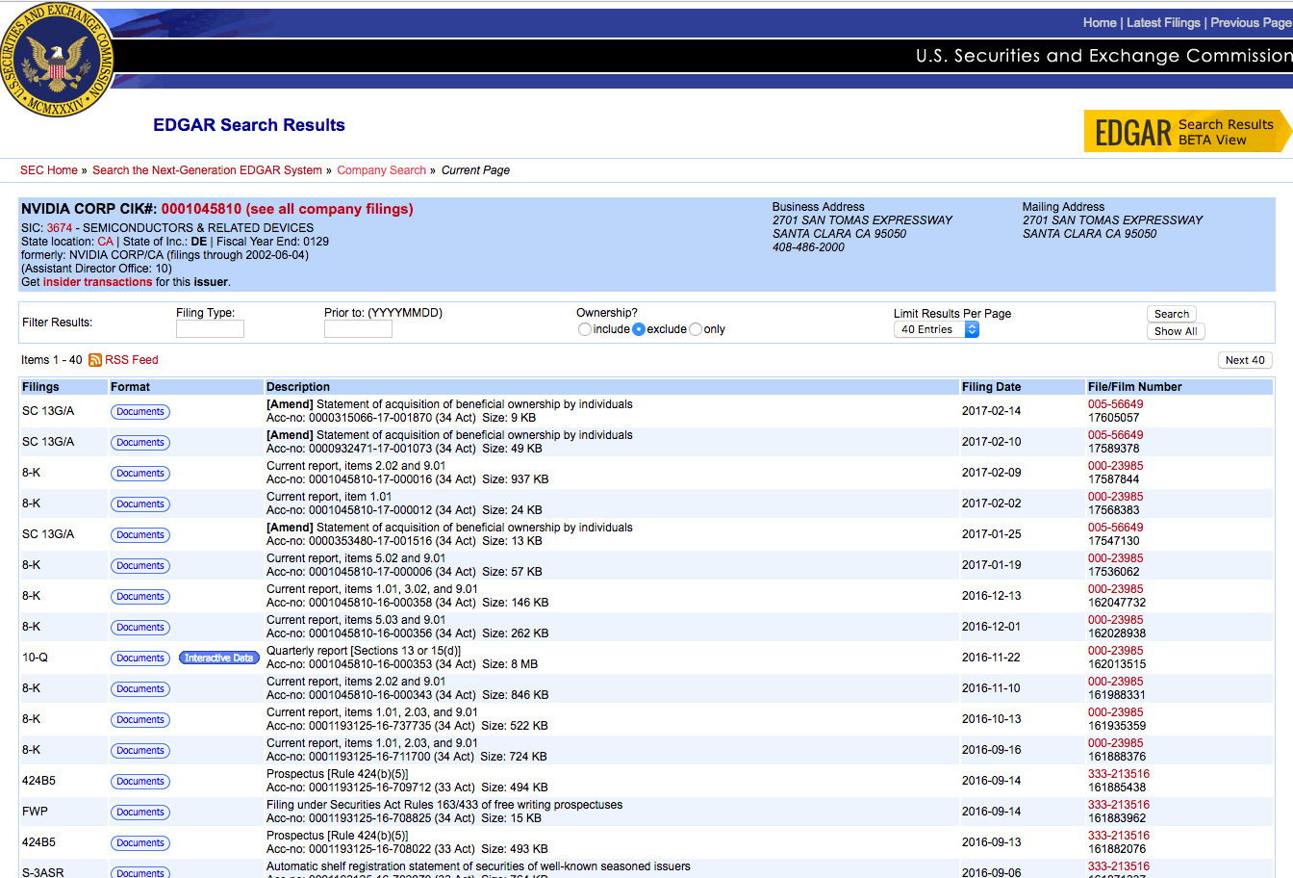
Task: Click 'Items 1 - 40' text
Action: click(51, 360)
